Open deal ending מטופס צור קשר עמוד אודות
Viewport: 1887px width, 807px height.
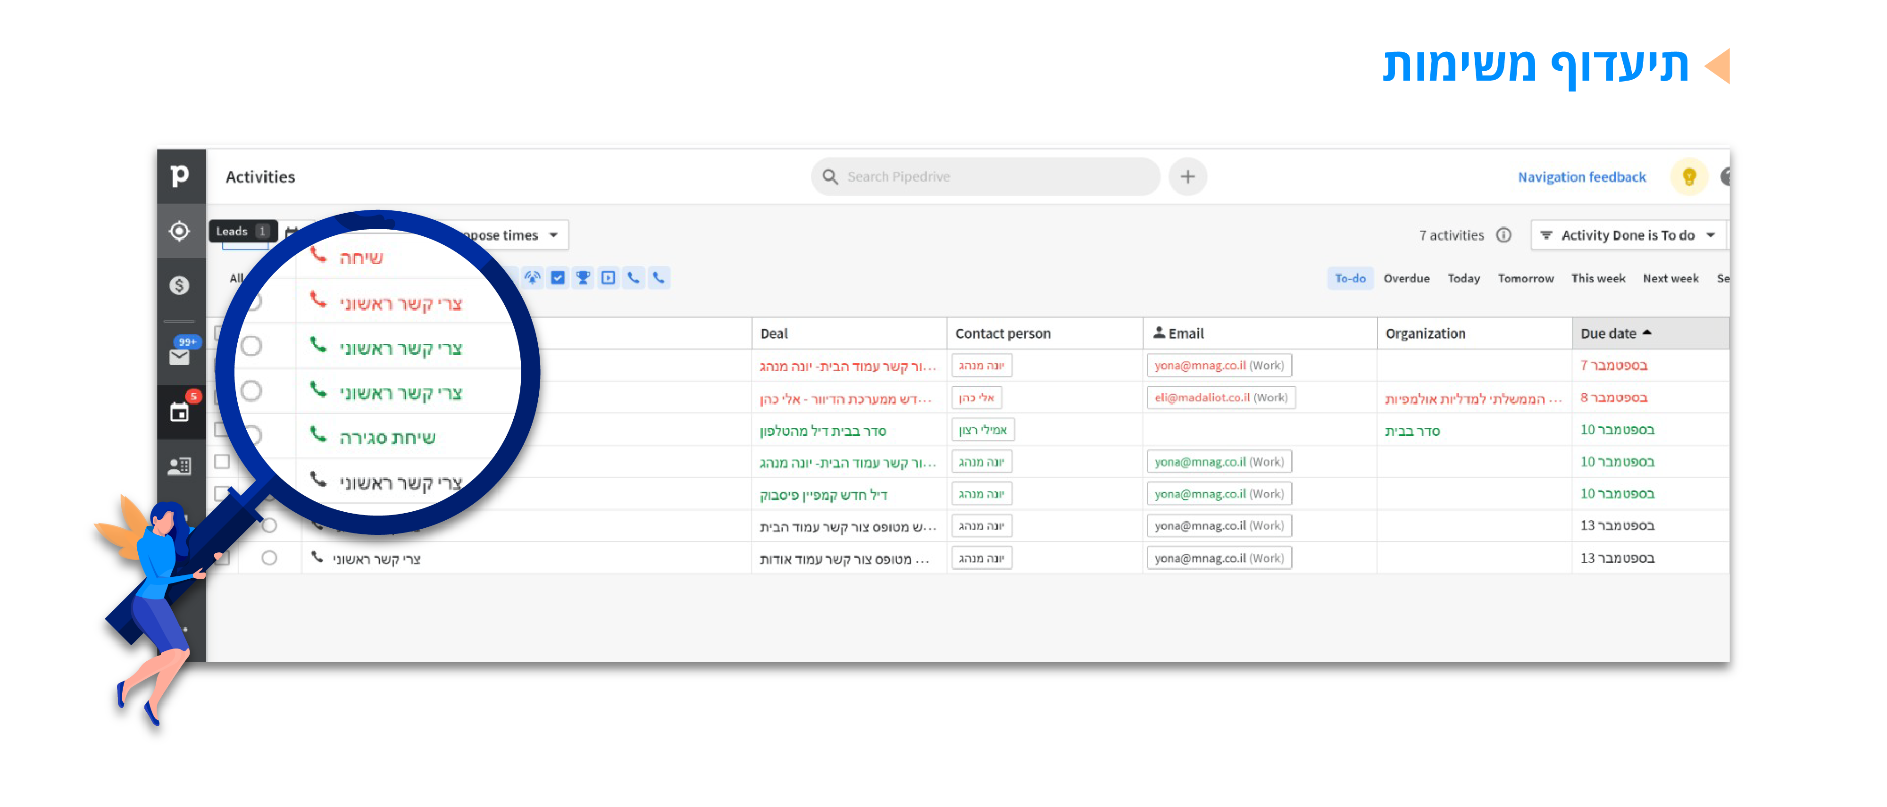(844, 559)
